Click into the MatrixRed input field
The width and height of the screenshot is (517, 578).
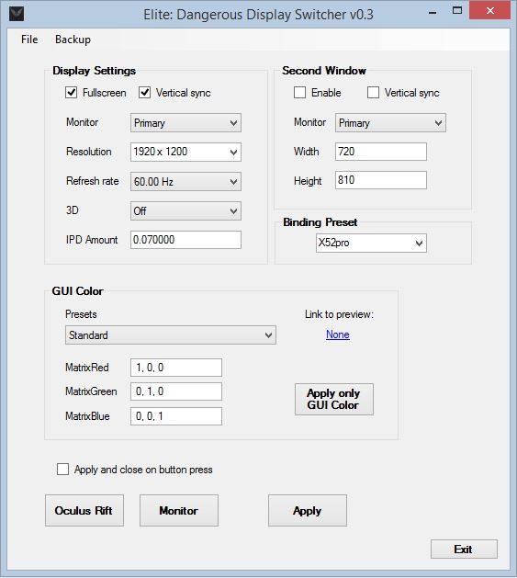point(176,368)
